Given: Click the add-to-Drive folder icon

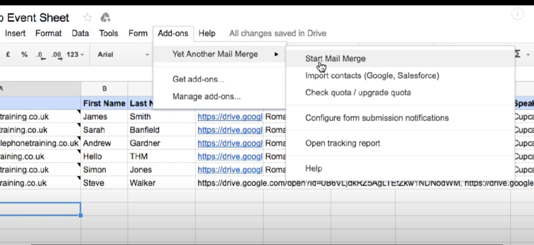Looking at the screenshot, I should coord(106,18).
